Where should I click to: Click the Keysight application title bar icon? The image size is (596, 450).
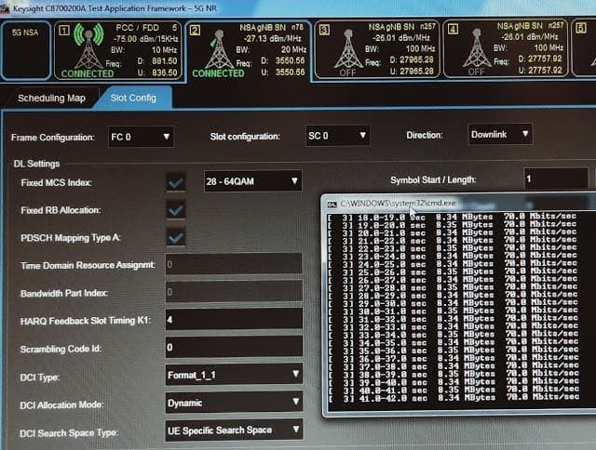pyautogui.click(x=5, y=10)
